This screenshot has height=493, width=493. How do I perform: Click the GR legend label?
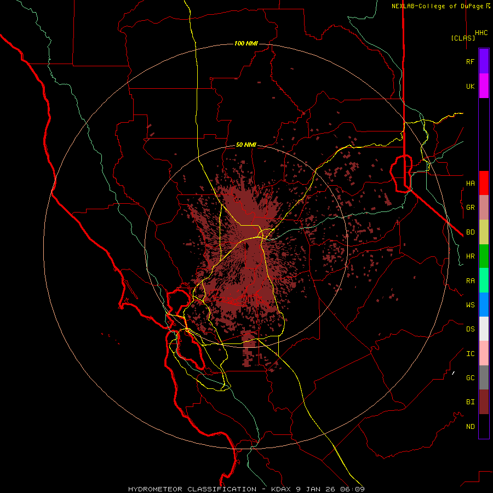coord(471,208)
